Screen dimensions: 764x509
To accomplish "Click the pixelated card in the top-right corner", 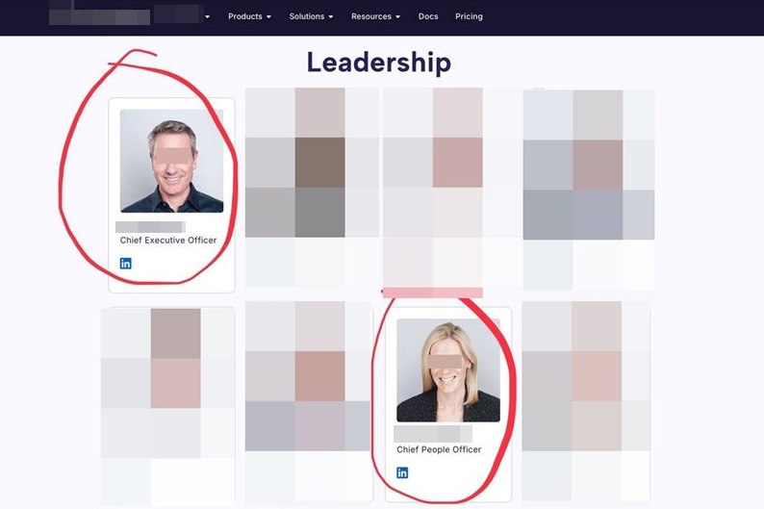I will point(589,190).
